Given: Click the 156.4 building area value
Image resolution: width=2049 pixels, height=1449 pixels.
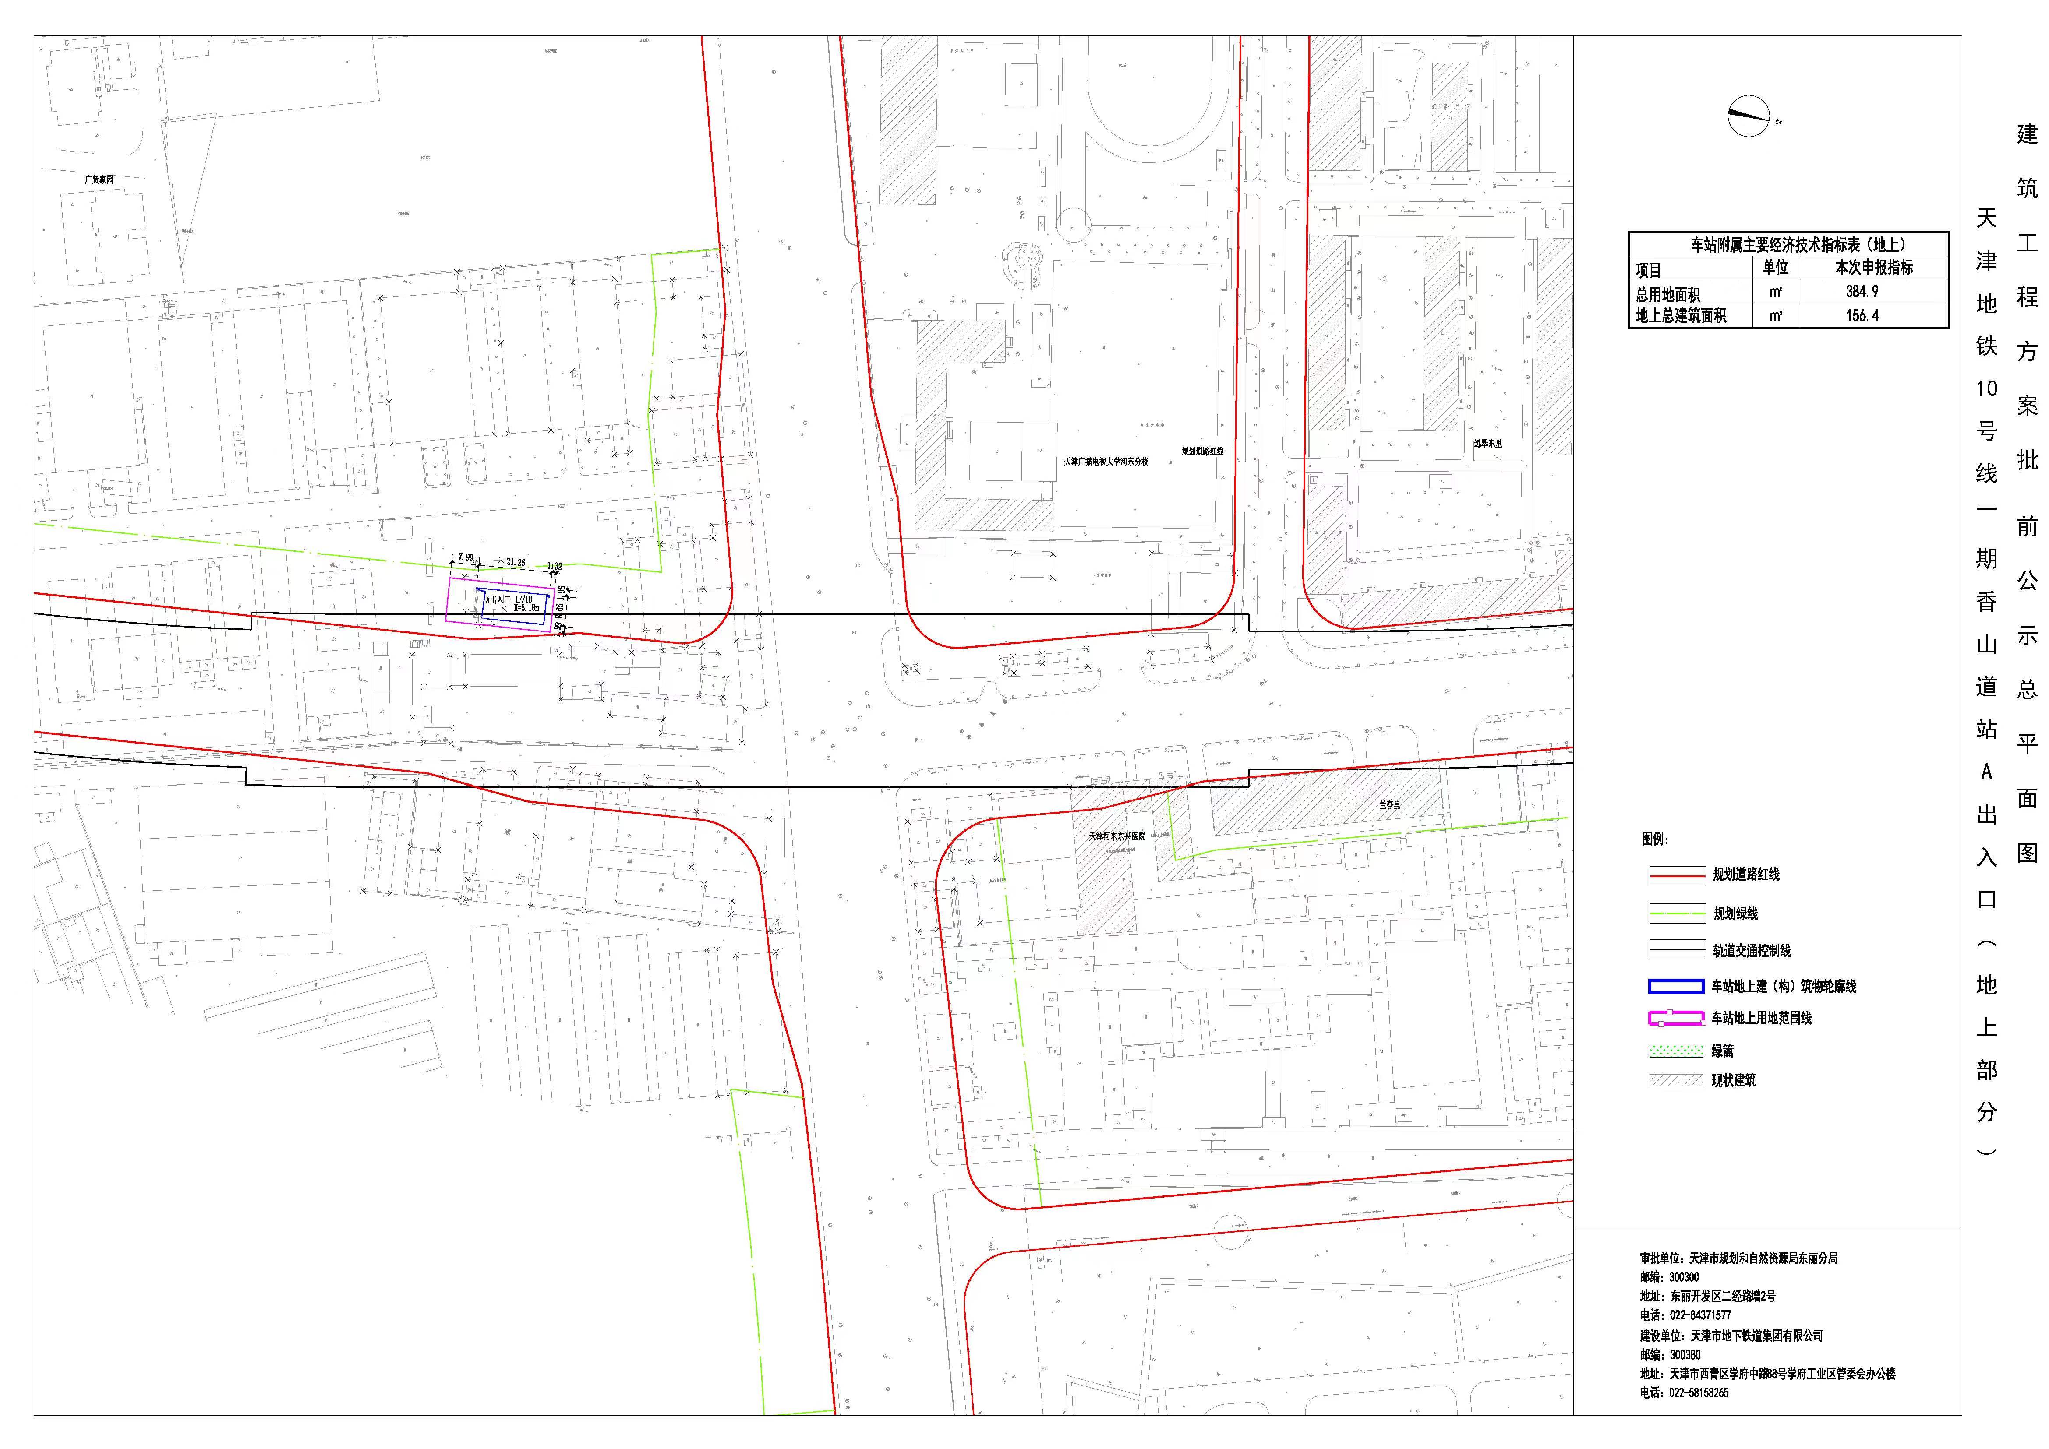Looking at the screenshot, I should tap(1862, 316).
